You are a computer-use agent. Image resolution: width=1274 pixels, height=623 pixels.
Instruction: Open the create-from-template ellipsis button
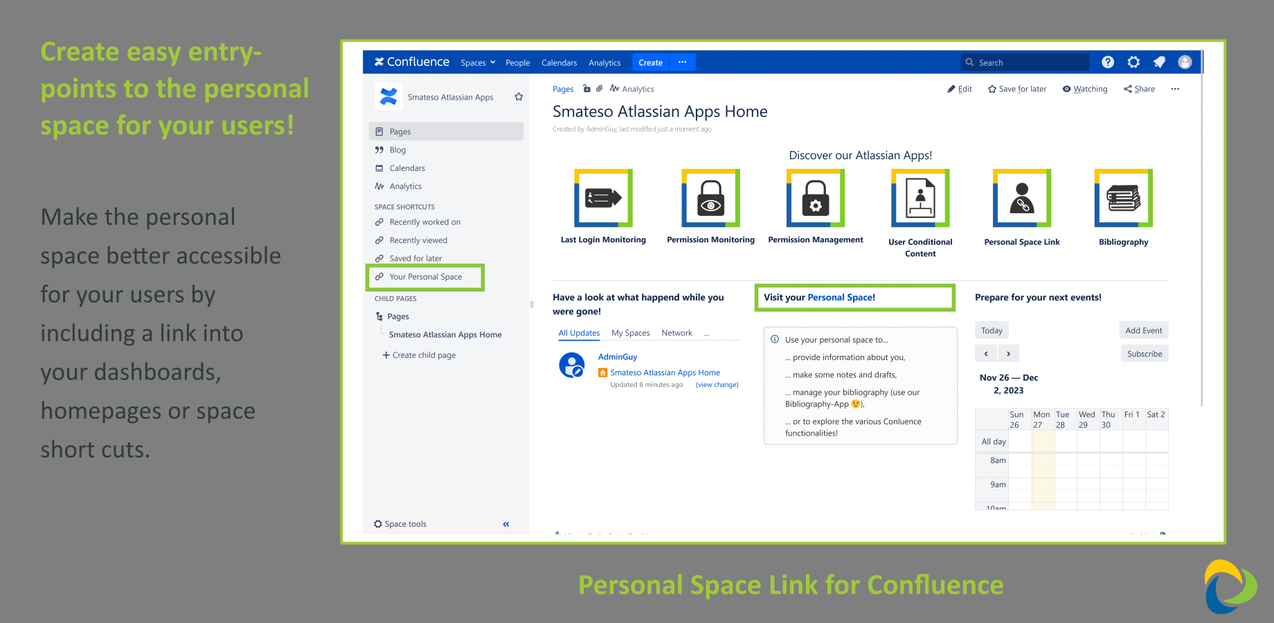(682, 62)
